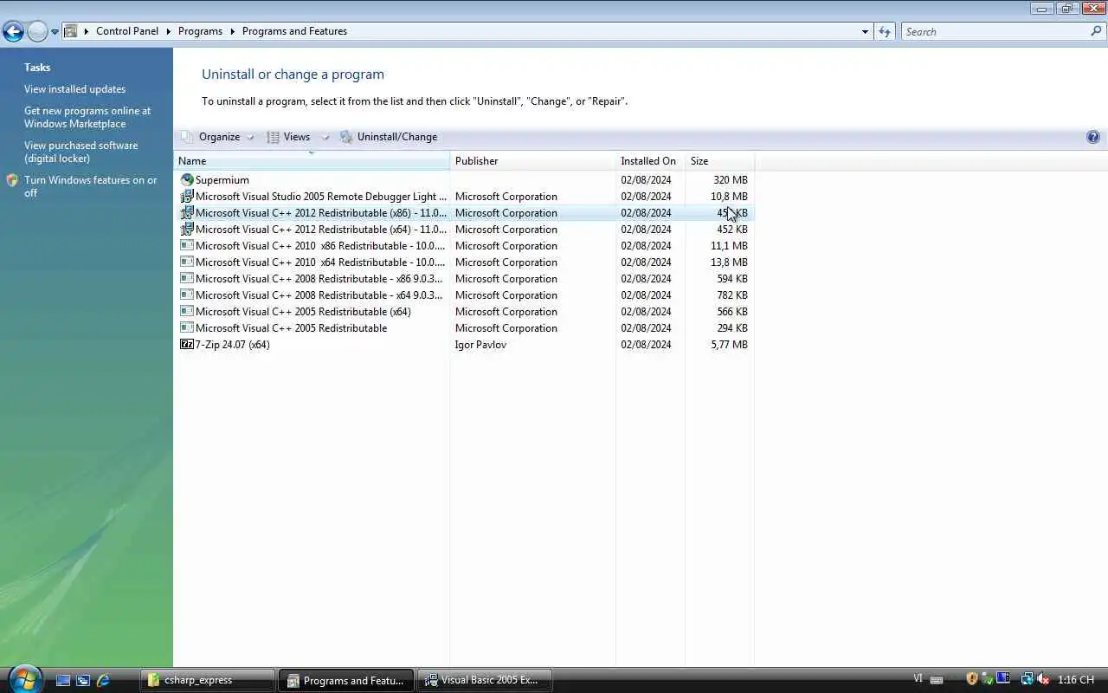
Task: Click Programs and Features taskbar button
Action: [346, 680]
